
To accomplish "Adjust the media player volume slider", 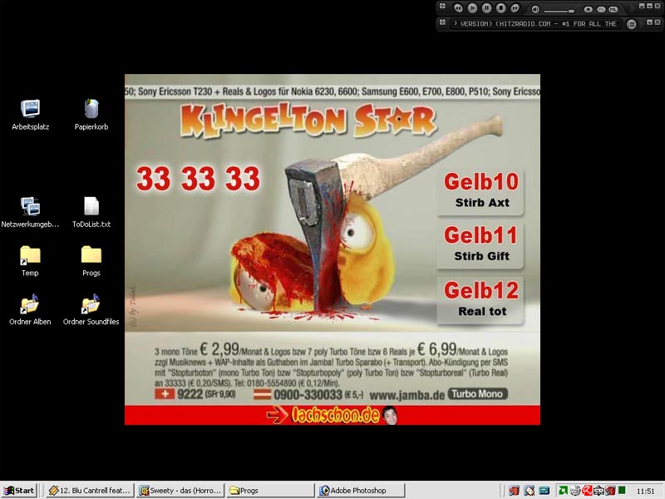I will (x=559, y=11).
